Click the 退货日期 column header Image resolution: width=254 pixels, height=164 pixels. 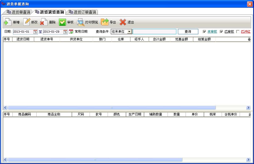(23, 39)
